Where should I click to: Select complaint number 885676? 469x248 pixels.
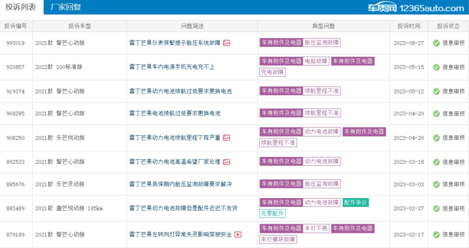tap(15, 184)
